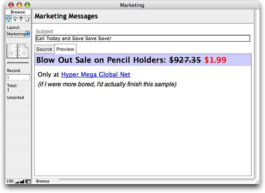Switch to the Source tab
This screenshot has height=193, width=265.
click(44, 49)
